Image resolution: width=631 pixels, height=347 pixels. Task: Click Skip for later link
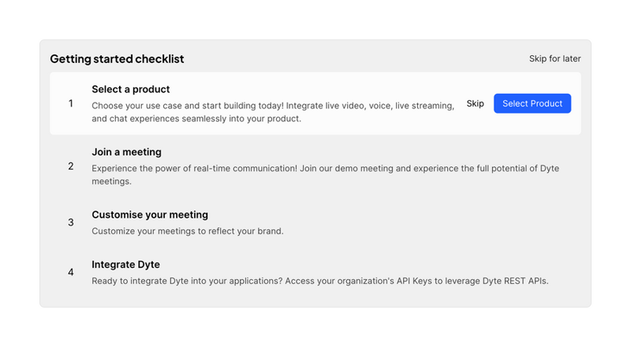[554, 58]
